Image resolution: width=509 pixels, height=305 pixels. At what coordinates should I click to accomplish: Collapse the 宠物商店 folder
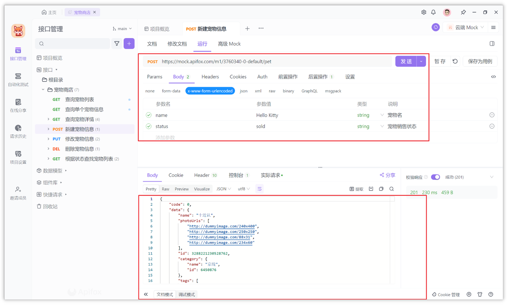tap(43, 90)
